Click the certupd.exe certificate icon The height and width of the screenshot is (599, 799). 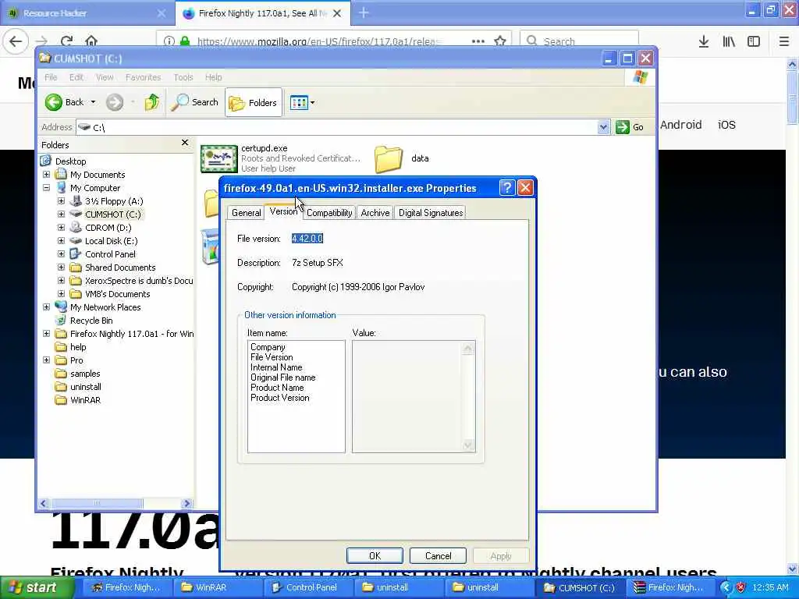(x=218, y=158)
